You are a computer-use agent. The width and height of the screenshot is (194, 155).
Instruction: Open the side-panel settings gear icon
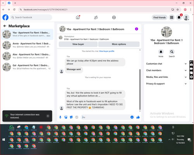point(191,77)
